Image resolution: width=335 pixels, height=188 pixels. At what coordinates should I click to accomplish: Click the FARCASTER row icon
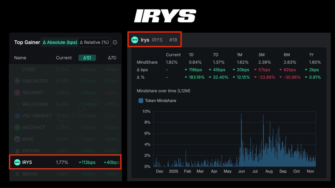[x=17, y=81]
